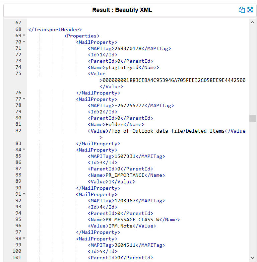Image resolution: width=257 pixels, height=262 pixels.
Task: Fold the MailProperty block at line 91
Action: [24, 194]
